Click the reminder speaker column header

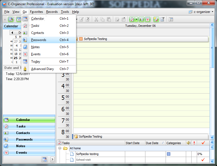pos(189,143)
